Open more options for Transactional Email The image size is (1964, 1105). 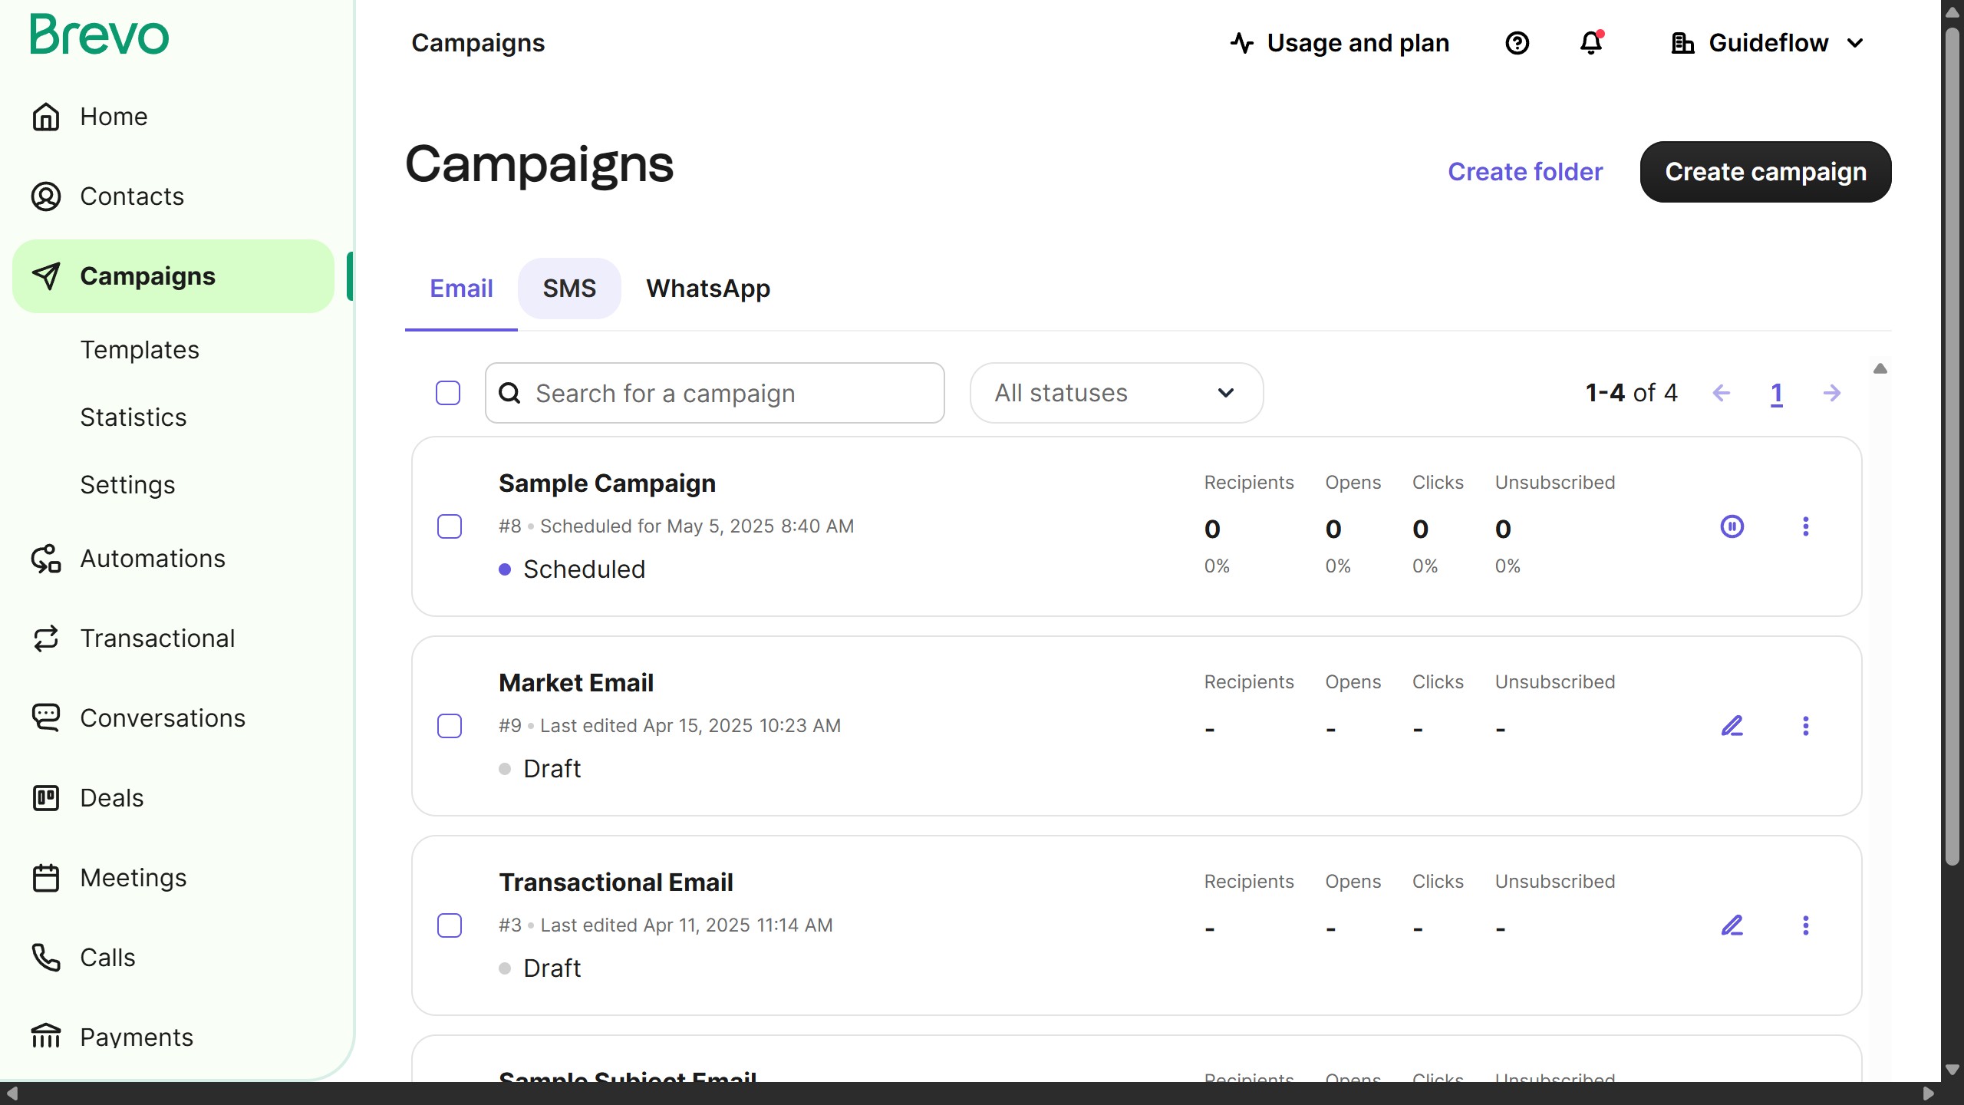1805,925
